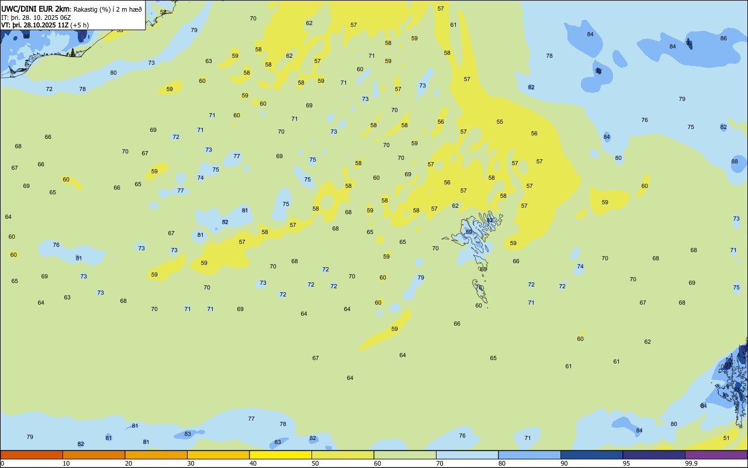The height and width of the screenshot is (468, 748).
Task: Click the 'IT: þri. 28. 10. 2025 06Z' line
Action: click(x=35, y=18)
